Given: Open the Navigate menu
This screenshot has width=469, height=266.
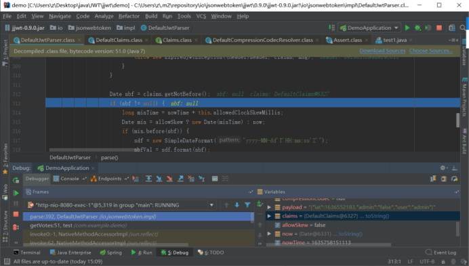Looking at the screenshot, I should coord(60,16).
